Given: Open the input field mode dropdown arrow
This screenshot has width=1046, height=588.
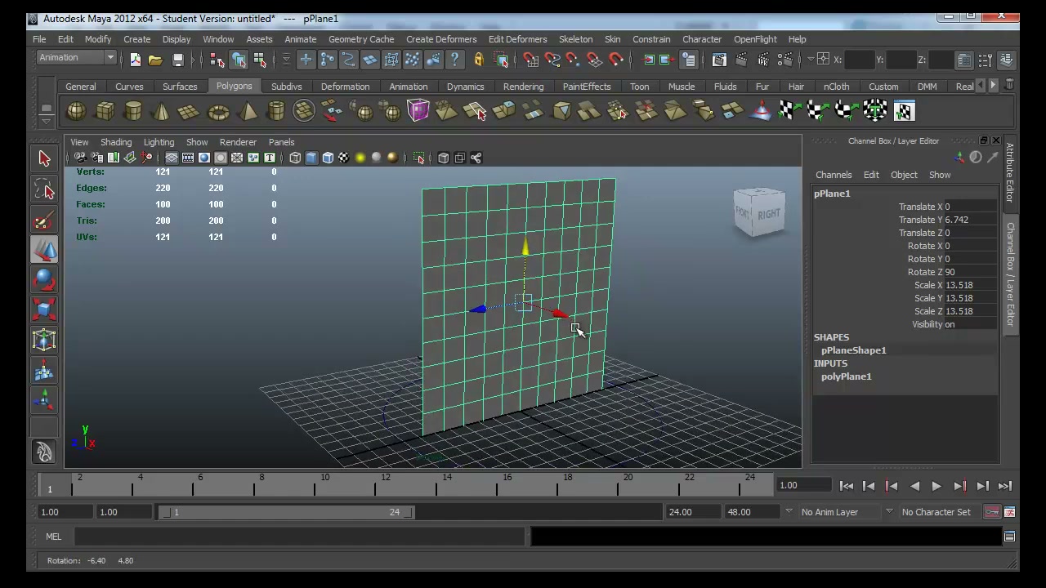Looking at the screenshot, I should point(809,59).
